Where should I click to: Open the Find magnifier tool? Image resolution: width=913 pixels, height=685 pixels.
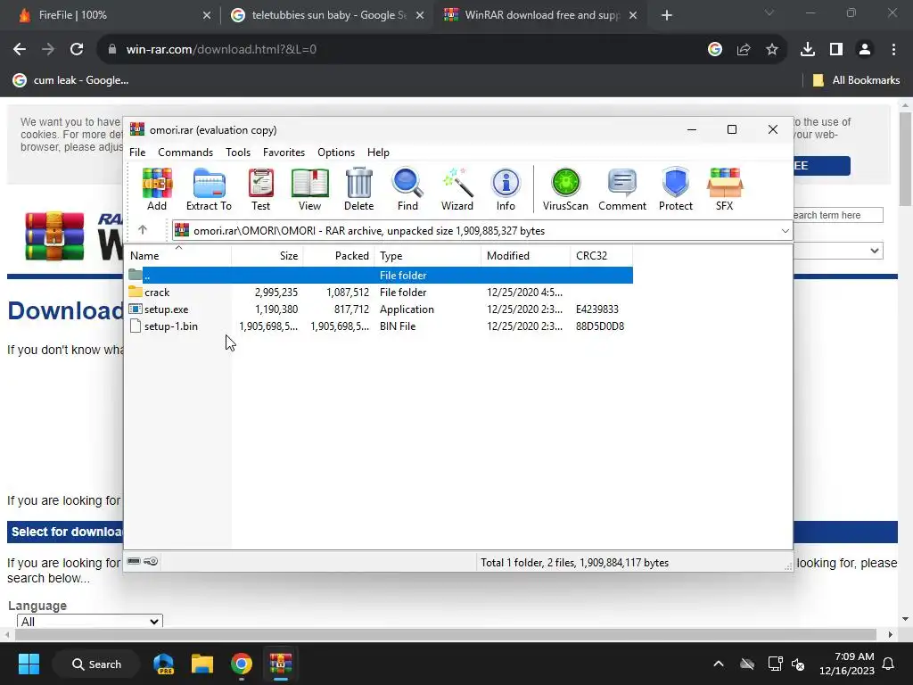coord(407,189)
